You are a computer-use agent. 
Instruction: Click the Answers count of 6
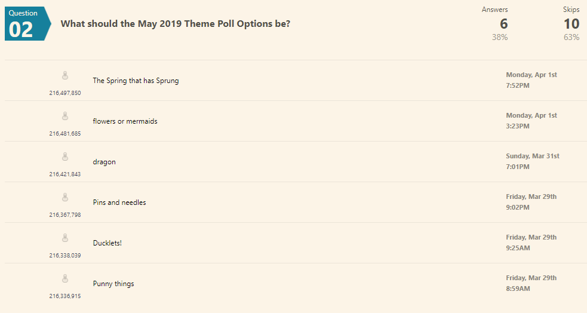504,24
